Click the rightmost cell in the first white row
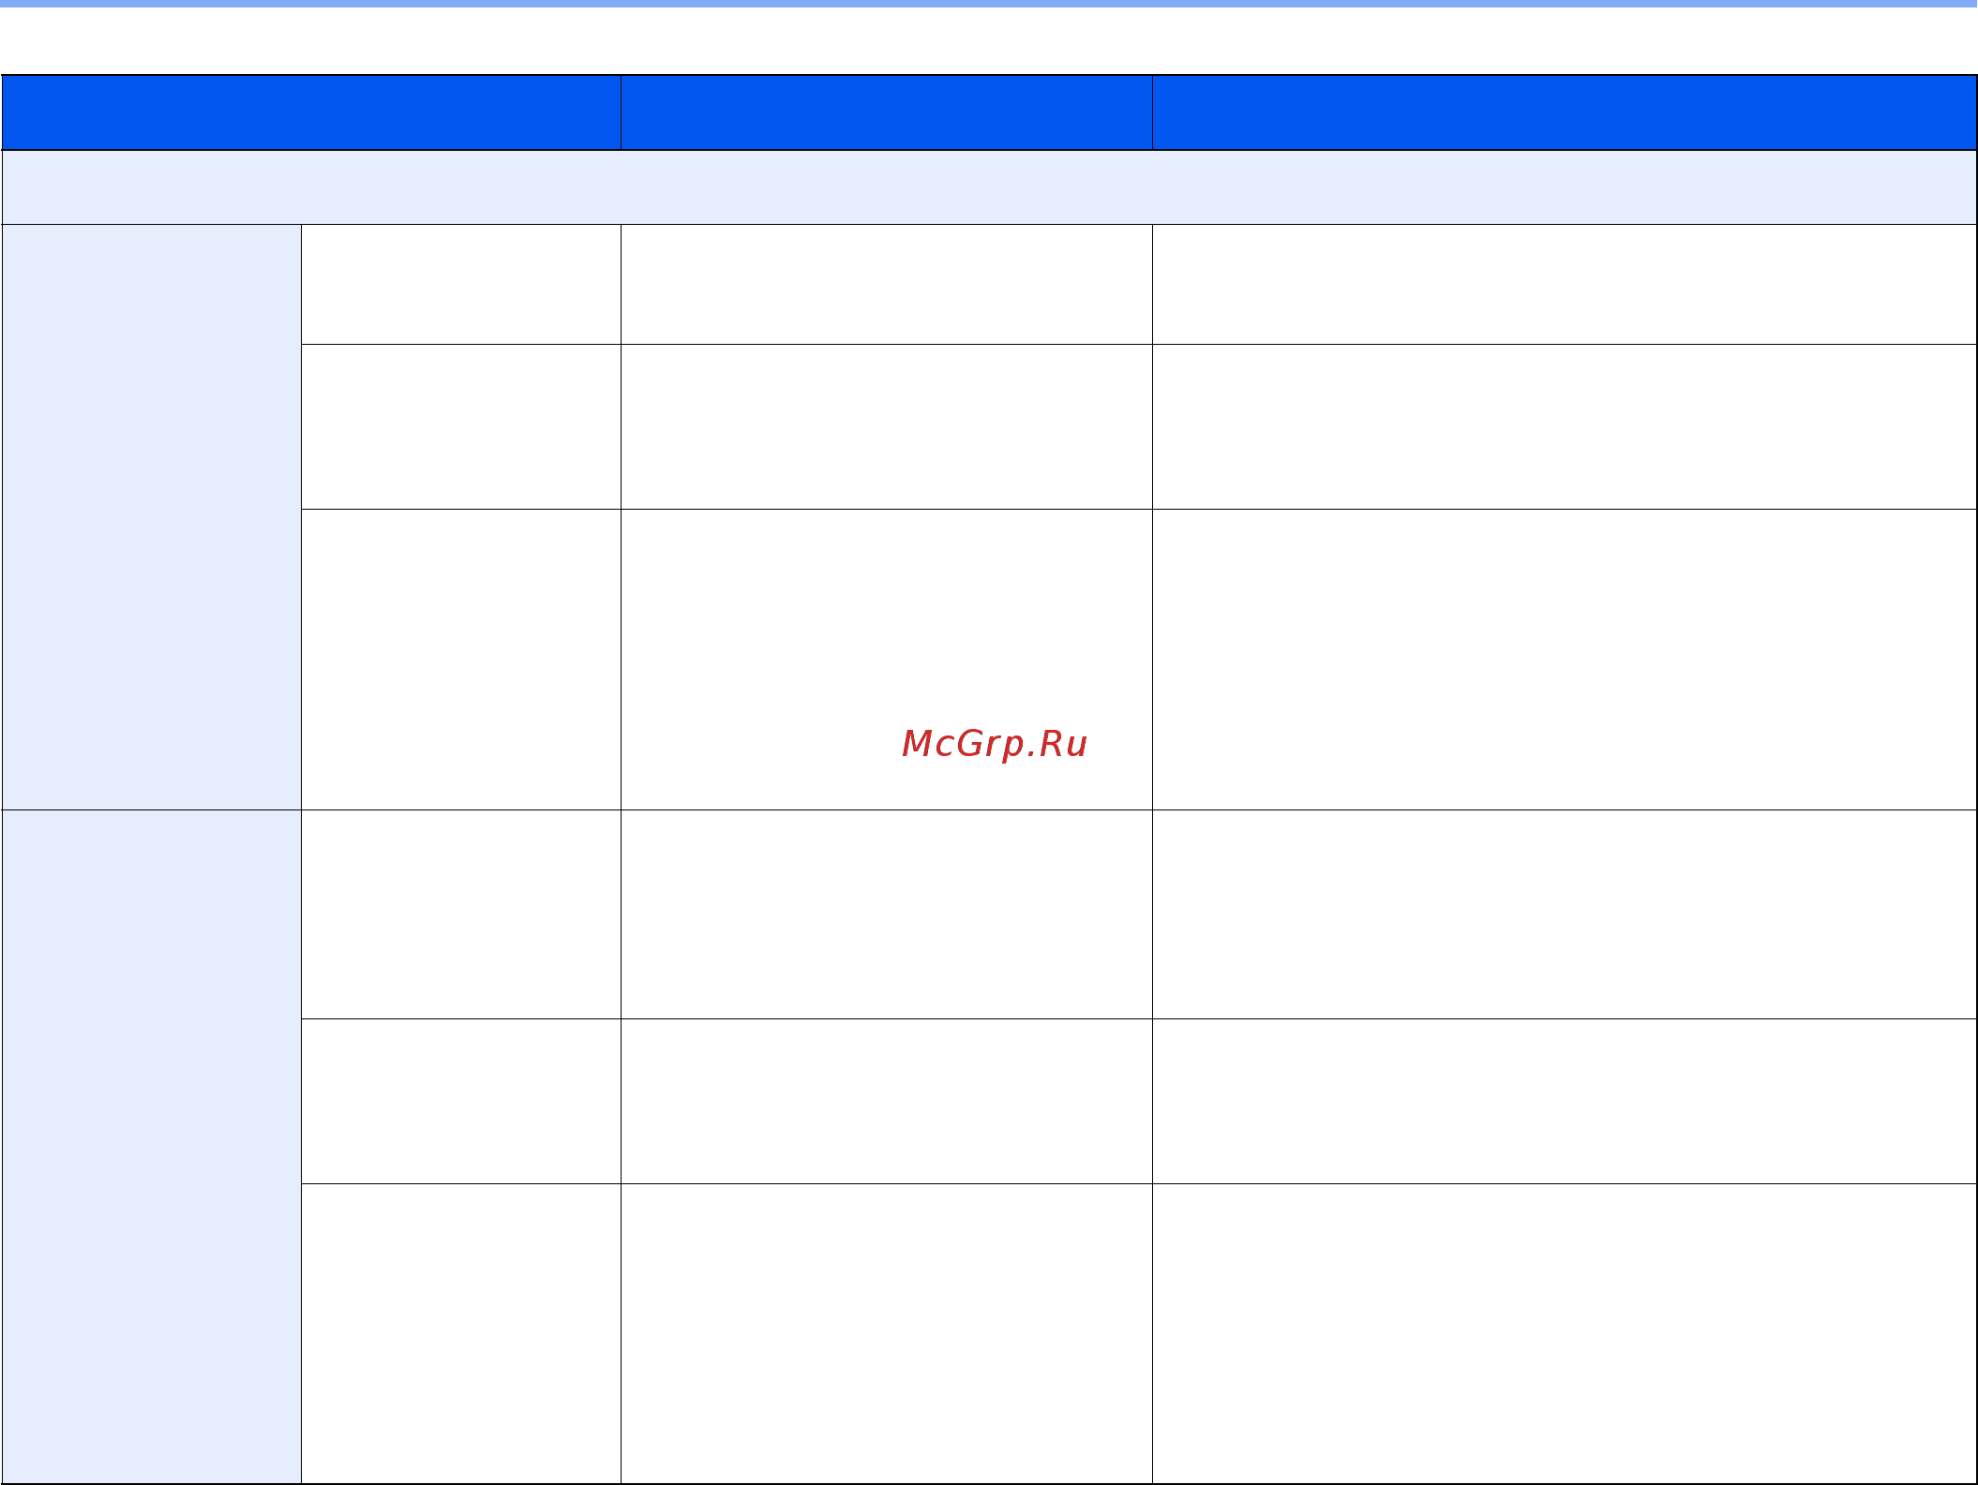Viewport: 1978px width, 1485px height. [x=1564, y=284]
